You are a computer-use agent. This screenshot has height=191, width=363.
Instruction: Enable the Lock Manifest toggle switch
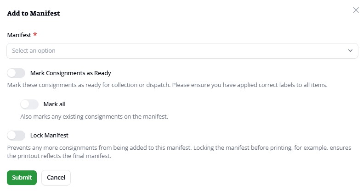click(16, 136)
